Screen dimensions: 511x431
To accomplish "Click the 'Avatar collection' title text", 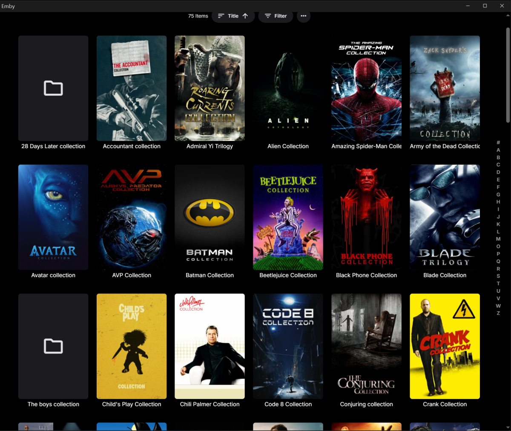I will [53, 275].
